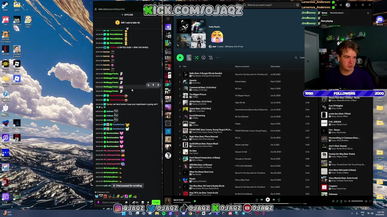Download the Spotify playlist

tap(203, 58)
